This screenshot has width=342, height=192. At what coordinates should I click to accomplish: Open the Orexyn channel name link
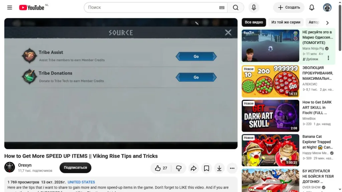[x=25, y=165]
